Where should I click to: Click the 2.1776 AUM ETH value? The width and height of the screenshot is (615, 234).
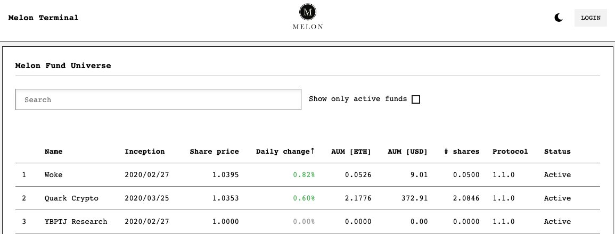click(x=358, y=198)
